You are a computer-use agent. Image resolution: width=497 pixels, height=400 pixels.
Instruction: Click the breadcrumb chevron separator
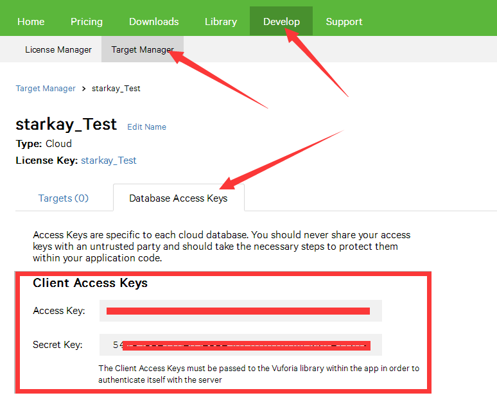pos(83,89)
